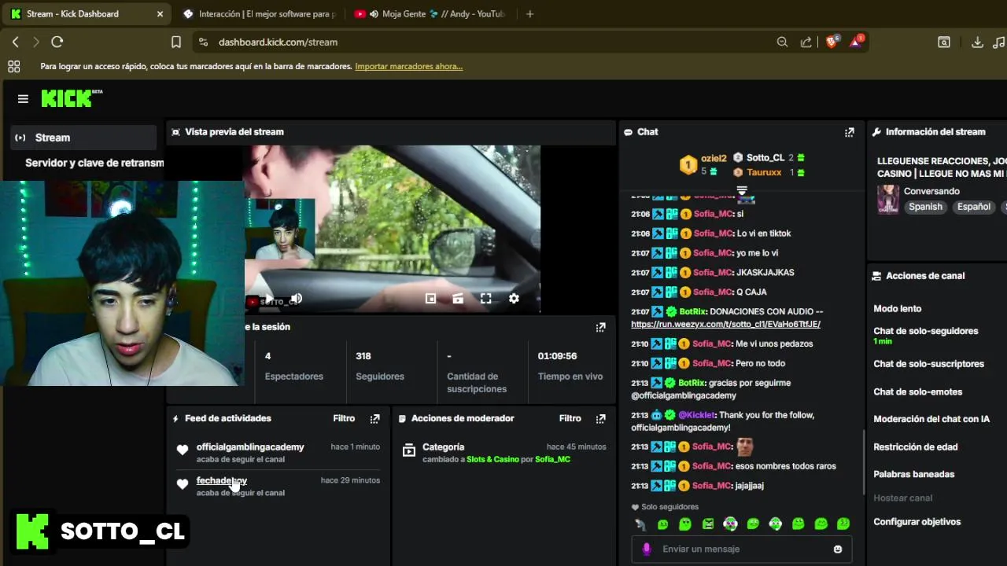The image size is (1007, 566).
Task: Mute the stream preview volume
Action: [x=297, y=299]
